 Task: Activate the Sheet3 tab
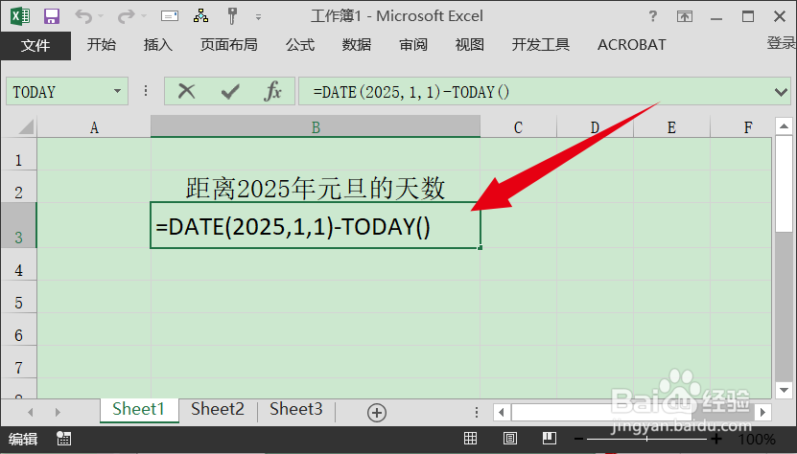coord(295,409)
